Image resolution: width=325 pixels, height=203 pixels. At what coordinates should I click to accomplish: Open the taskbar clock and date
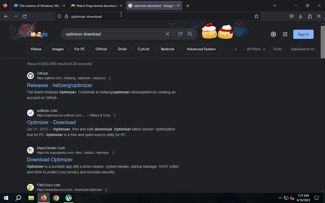point(303,198)
